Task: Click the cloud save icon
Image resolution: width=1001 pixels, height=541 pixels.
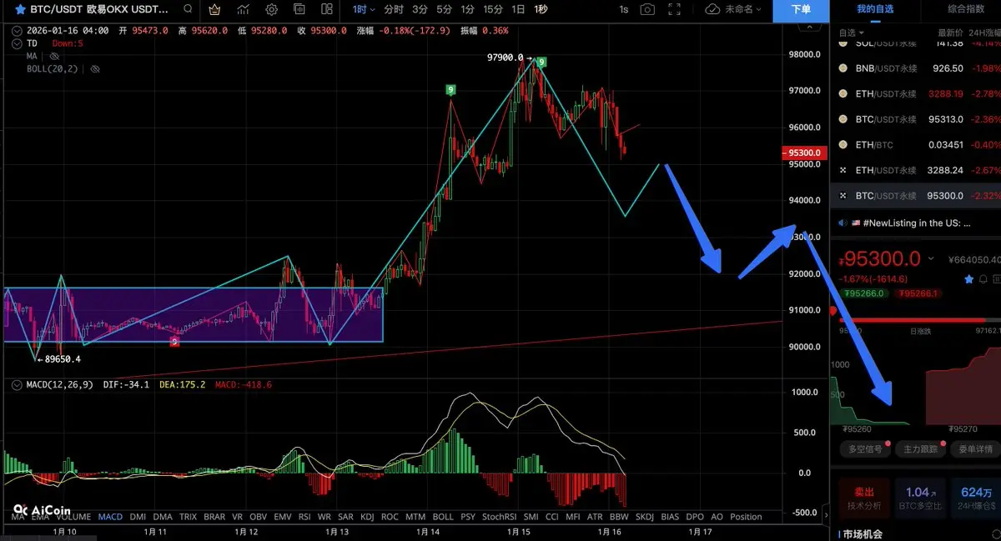Action: click(x=712, y=9)
